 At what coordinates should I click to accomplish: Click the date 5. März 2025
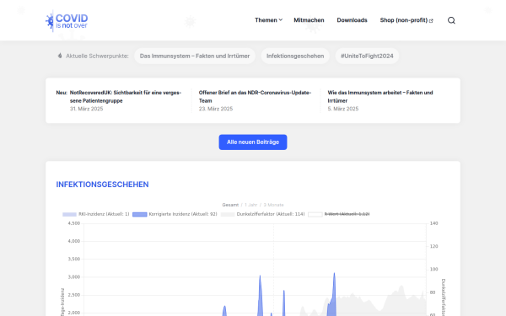[343, 109]
